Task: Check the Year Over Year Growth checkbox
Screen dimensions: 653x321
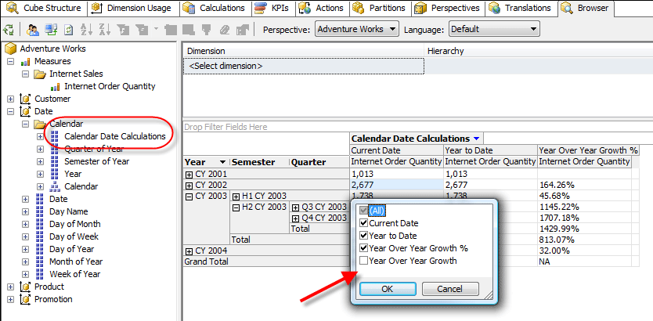Action: click(x=364, y=261)
